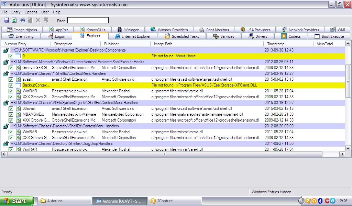
Task: Click the DLL icon beside the 00avast entry
Action: click(x=19, y=108)
